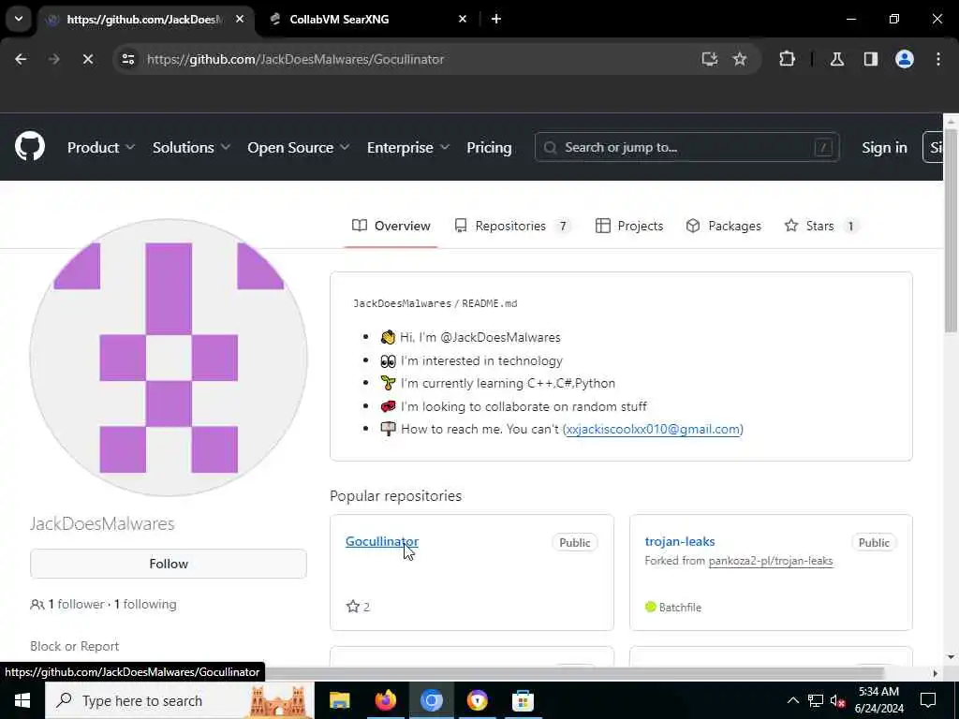Click the JackDoesMalwares / README.md label
Image resolution: width=959 pixels, height=719 pixels.
coord(435,303)
